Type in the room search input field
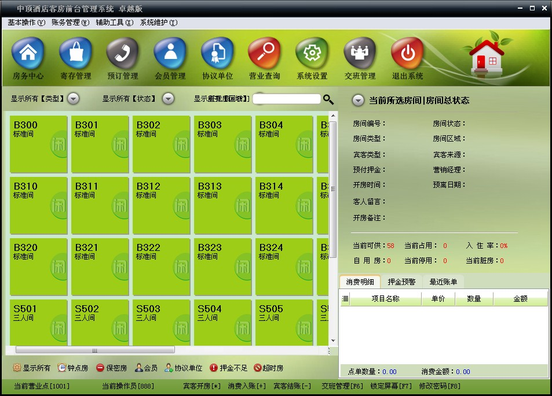The height and width of the screenshot is (396, 552). click(287, 99)
